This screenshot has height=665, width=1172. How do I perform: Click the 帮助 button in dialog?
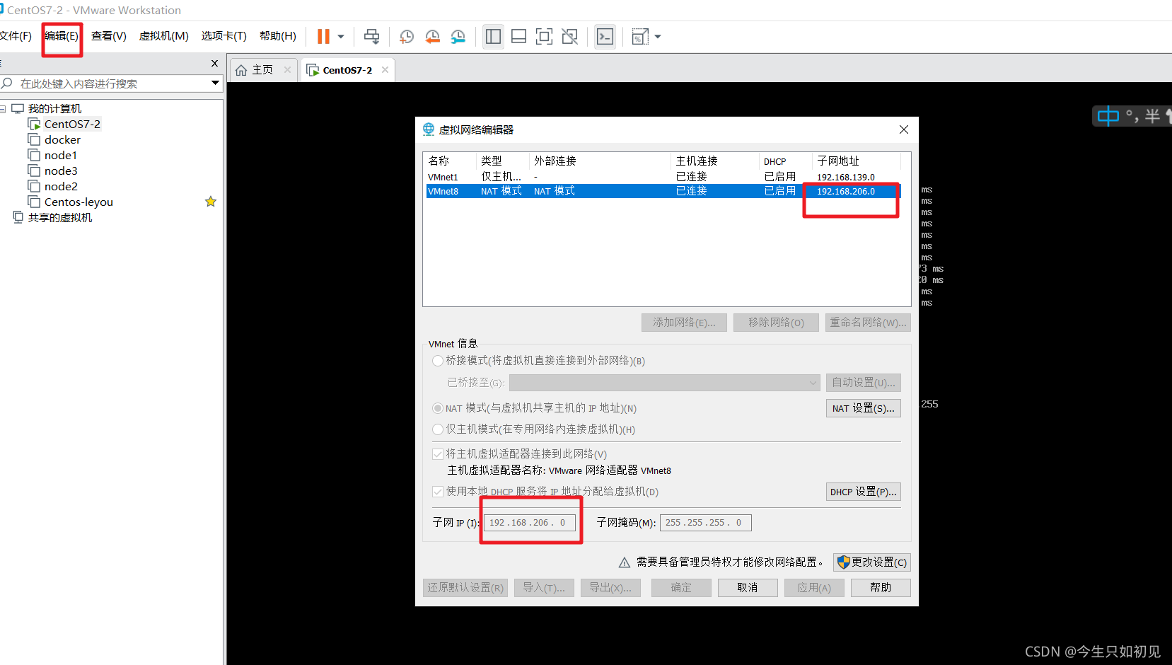881,588
